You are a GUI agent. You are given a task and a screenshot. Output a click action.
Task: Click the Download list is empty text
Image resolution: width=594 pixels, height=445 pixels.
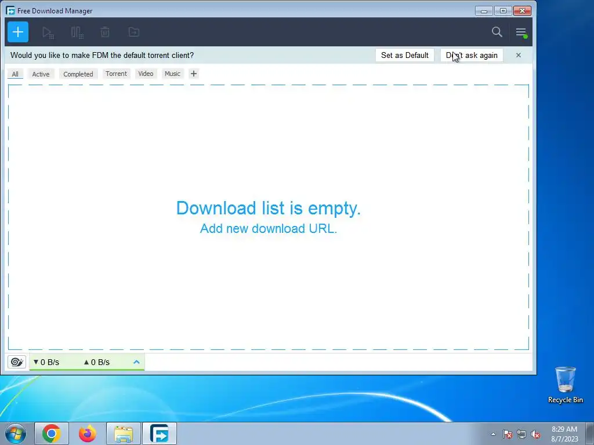click(x=268, y=208)
